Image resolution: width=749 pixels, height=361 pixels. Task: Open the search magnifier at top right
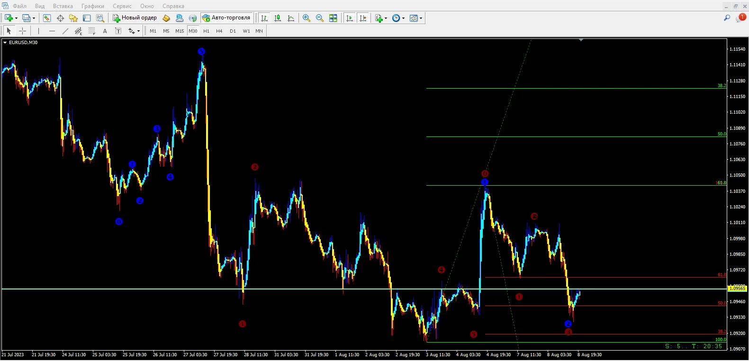(727, 18)
